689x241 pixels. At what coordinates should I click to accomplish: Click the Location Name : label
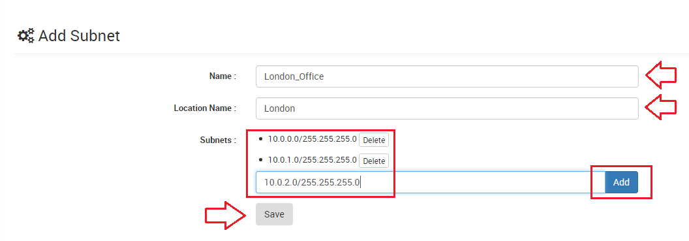(206, 108)
